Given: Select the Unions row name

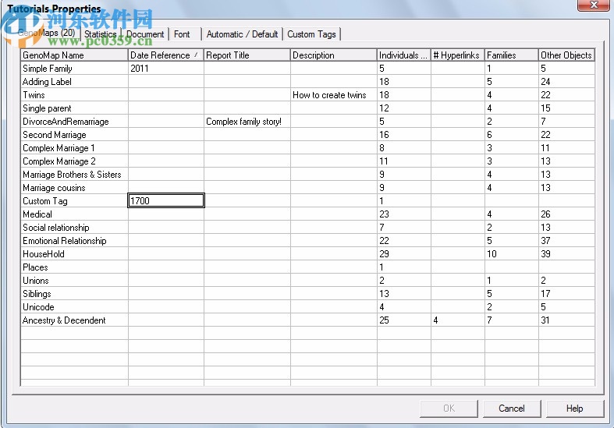Looking at the screenshot, I should [x=36, y=281].
